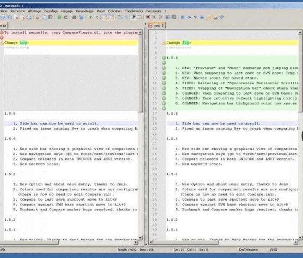Open the Macro menu
Viewport: 303px width, 258px height.
(x=101, y=11)
